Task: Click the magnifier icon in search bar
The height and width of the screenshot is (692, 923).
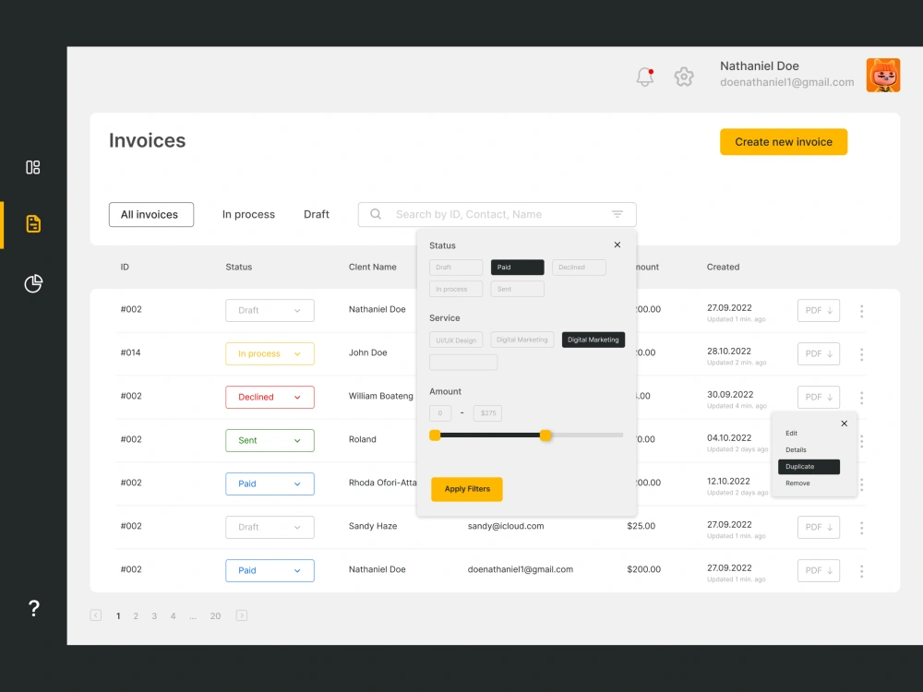Action: [x=376, y=214]
